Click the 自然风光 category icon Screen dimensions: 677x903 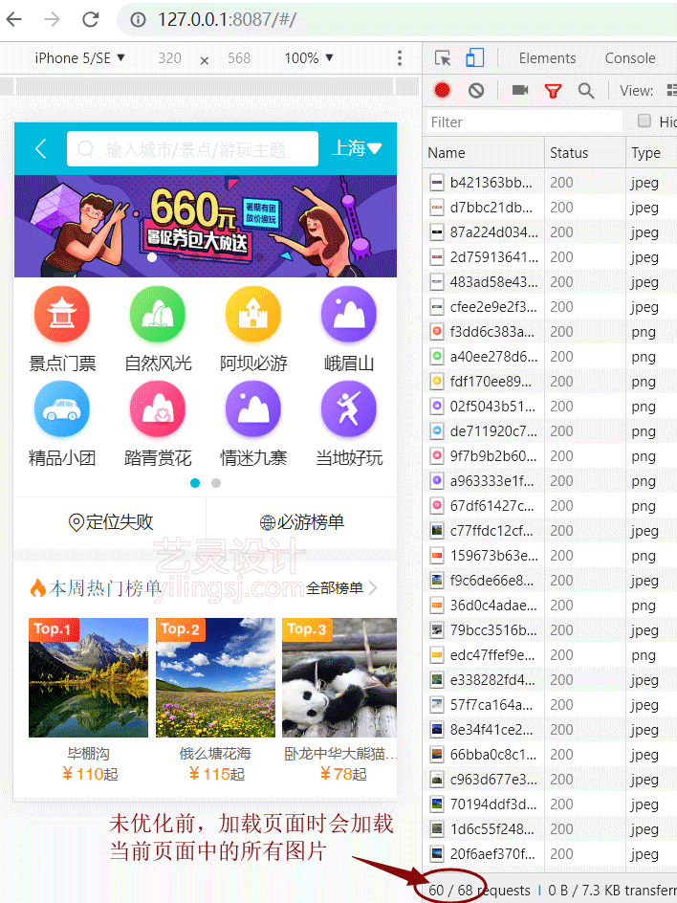click(x=158, y=314)
